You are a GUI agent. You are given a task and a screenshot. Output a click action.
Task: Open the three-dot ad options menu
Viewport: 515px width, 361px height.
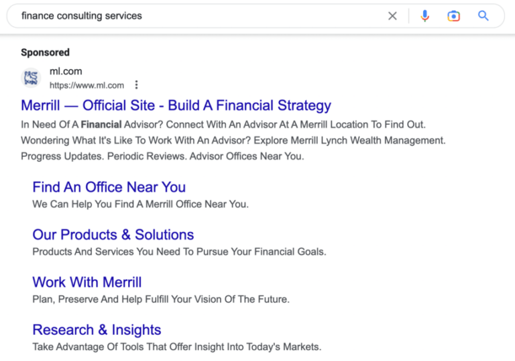click(x=137, y=85)
